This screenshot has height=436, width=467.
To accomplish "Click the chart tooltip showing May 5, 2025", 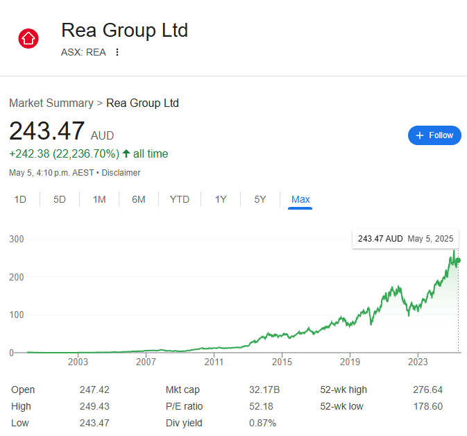I will pos(406,239).
